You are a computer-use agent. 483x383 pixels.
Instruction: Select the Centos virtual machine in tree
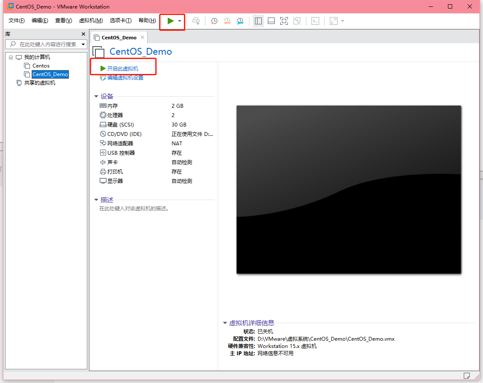[41, 65]
